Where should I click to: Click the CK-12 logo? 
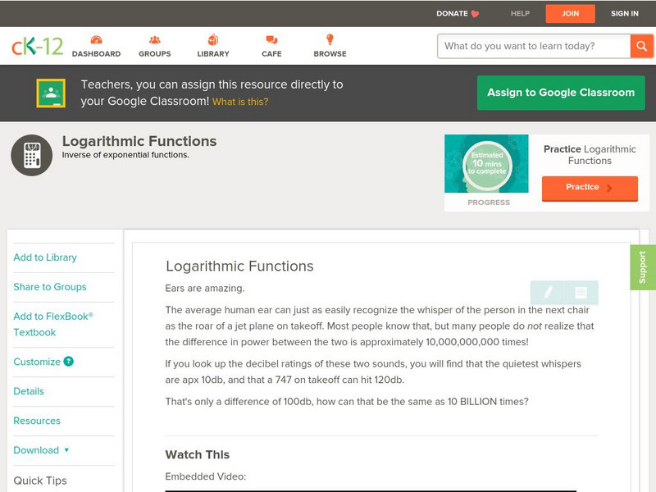[x=37, y=47]
